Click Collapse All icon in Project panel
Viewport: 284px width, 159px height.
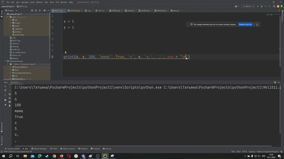coord(40,11)
